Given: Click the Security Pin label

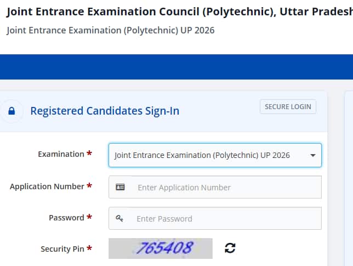Looking at the screenshot, I should click(x=62, y=248).
